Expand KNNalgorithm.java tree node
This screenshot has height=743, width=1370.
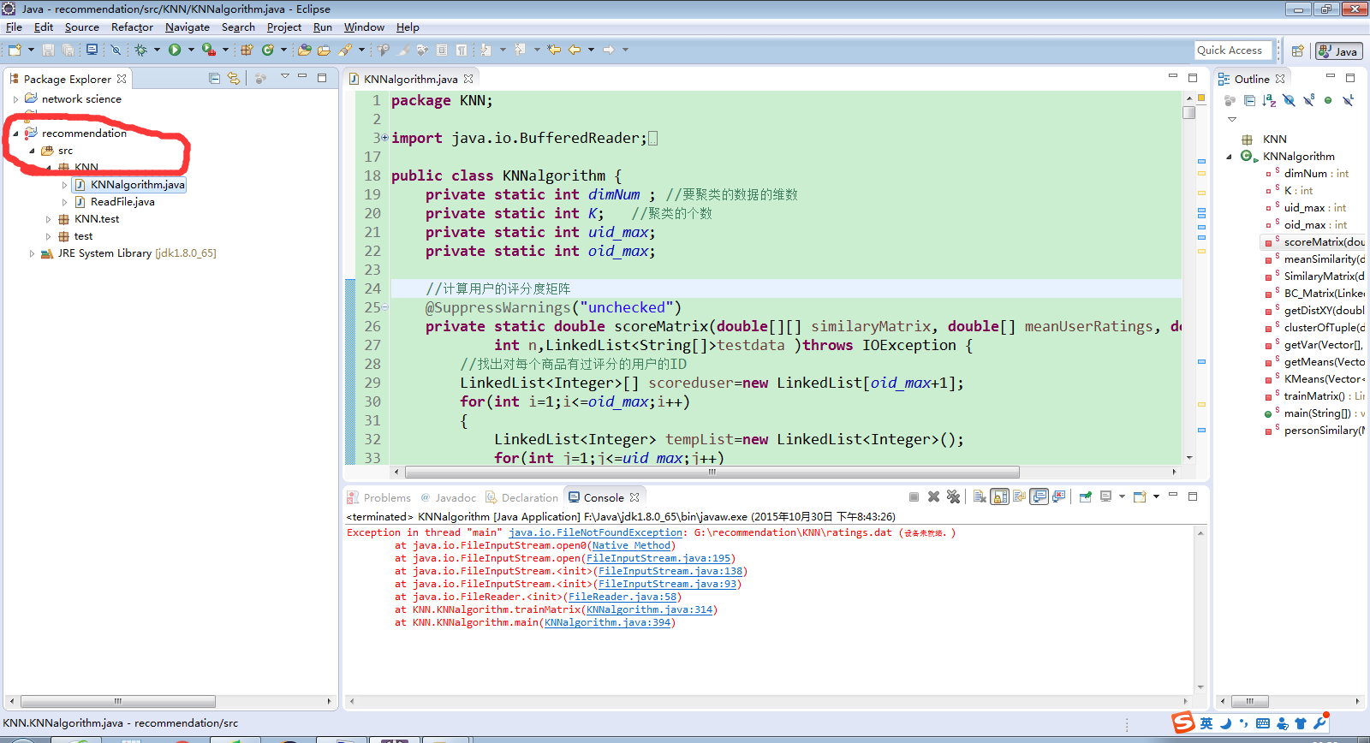64,185
